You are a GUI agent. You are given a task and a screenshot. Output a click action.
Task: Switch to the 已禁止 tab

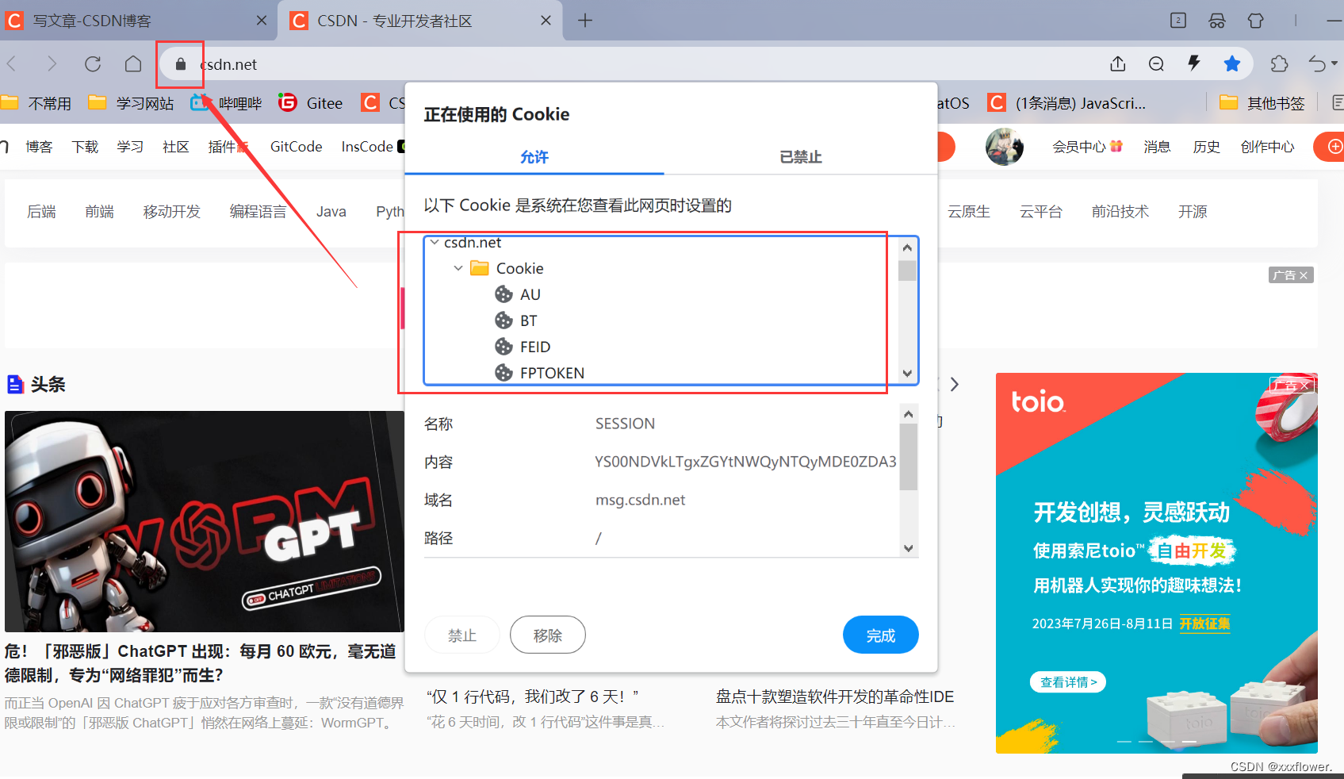pos(801,157)
